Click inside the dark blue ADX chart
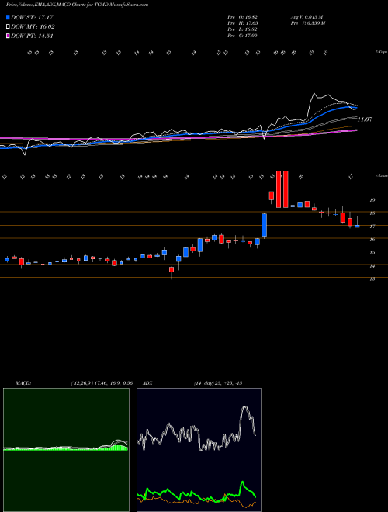Screen dimensions: 388x512 (199, 450)
